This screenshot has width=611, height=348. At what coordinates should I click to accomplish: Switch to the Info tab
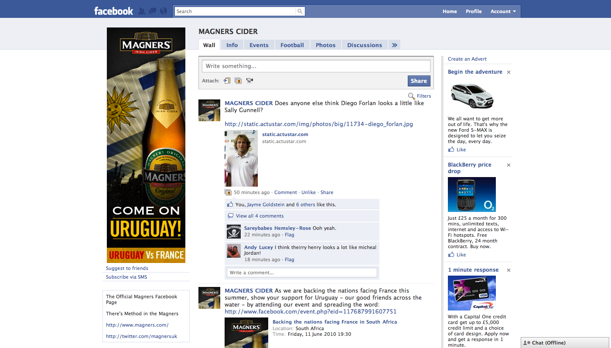(232, 45)
